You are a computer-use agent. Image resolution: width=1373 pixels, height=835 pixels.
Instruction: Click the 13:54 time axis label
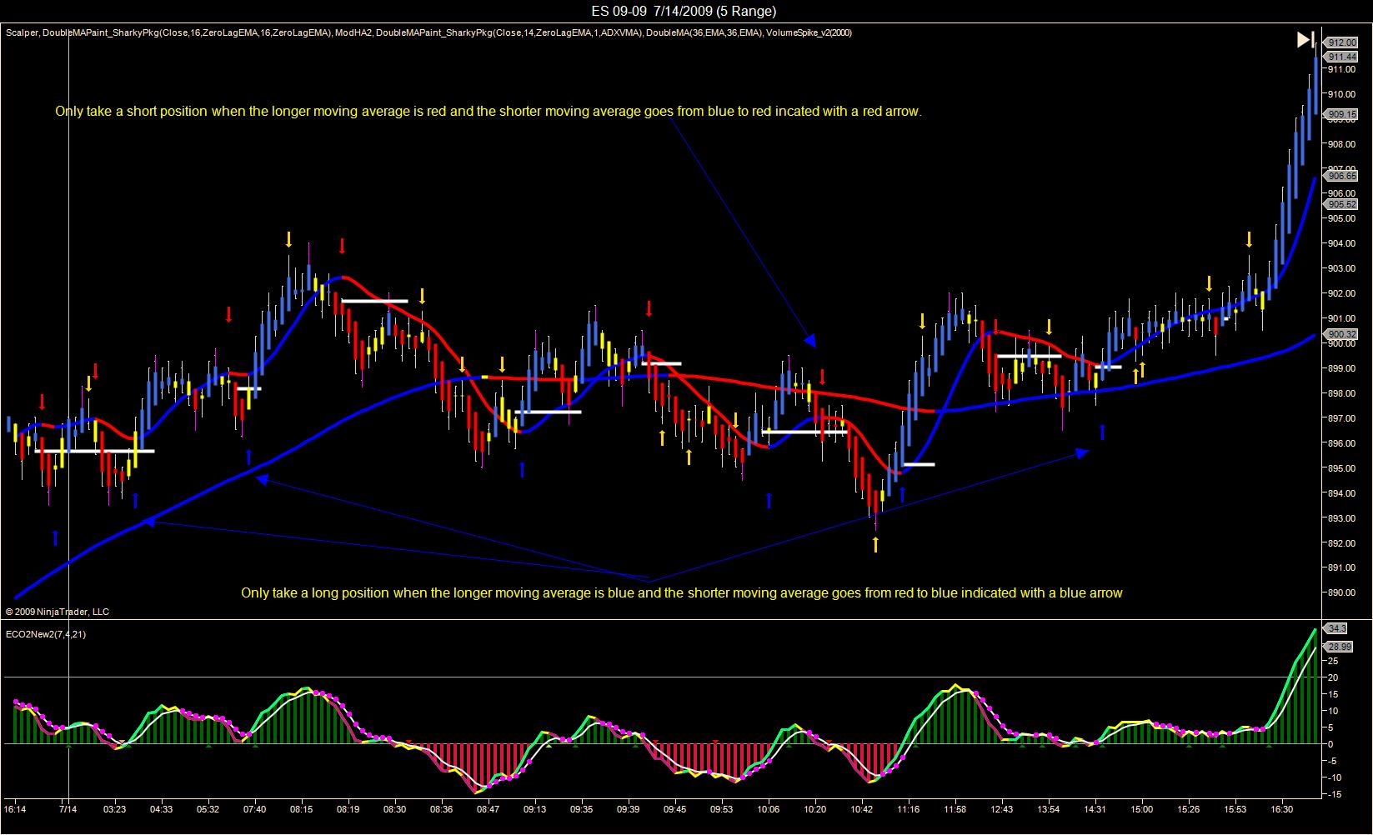click(1049, 809)
